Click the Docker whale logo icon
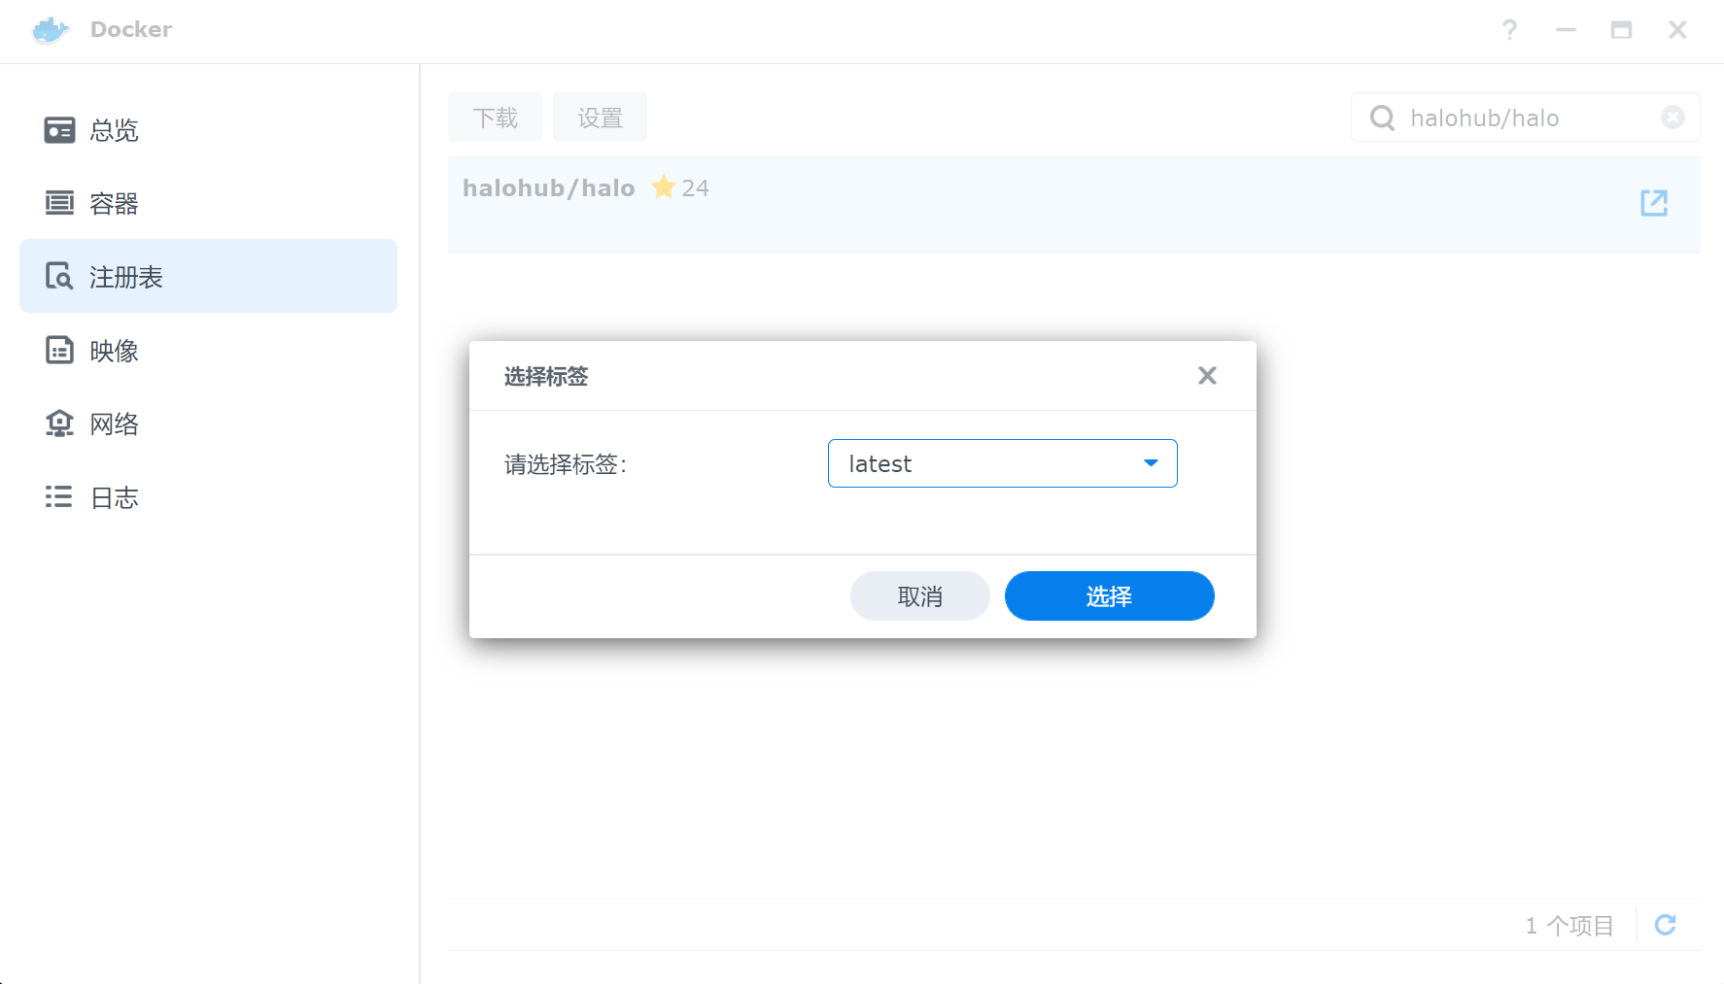Screen dimensions: 1724x984 (x=51, y=30)
